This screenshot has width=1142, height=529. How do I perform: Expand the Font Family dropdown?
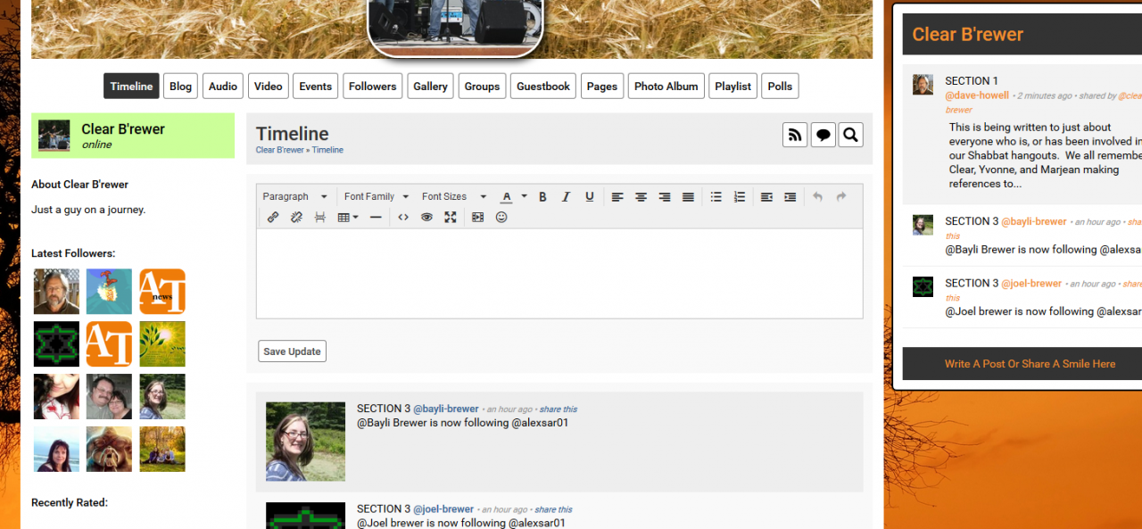click(x=376, y=196)
